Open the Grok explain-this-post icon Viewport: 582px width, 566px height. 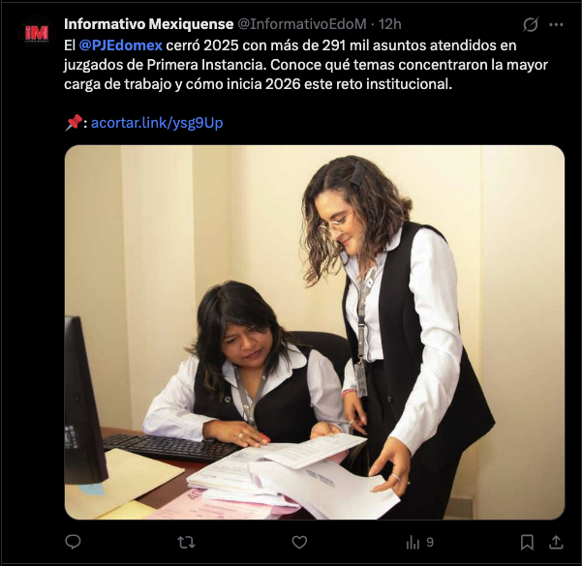[531, 25]
